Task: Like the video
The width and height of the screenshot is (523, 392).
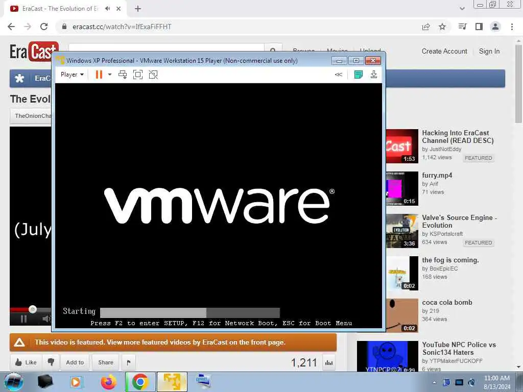Action: (26, 362)
